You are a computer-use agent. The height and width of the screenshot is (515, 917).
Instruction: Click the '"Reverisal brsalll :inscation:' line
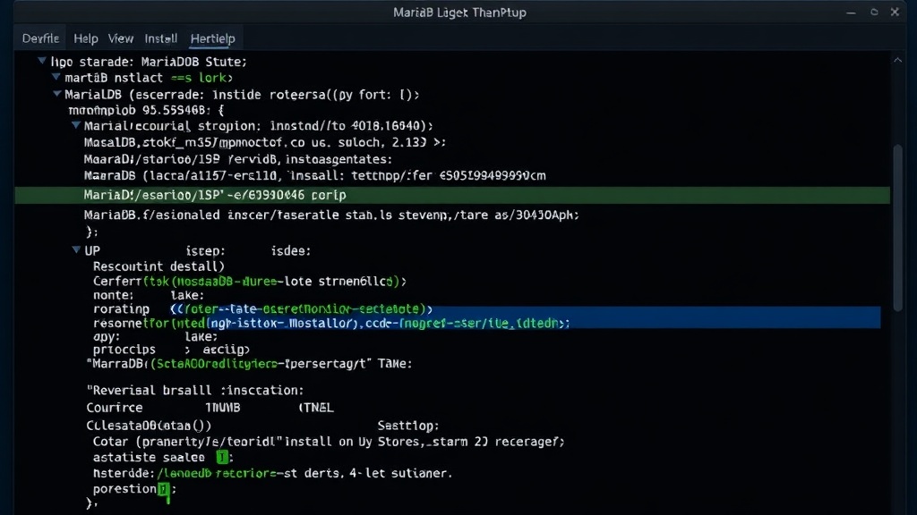(x=194, y=390)
